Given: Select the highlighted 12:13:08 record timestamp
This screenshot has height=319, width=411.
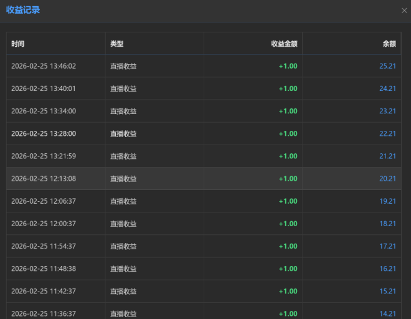Looking at the screenshot, I should pyautogui.click(x=44, y=179).
